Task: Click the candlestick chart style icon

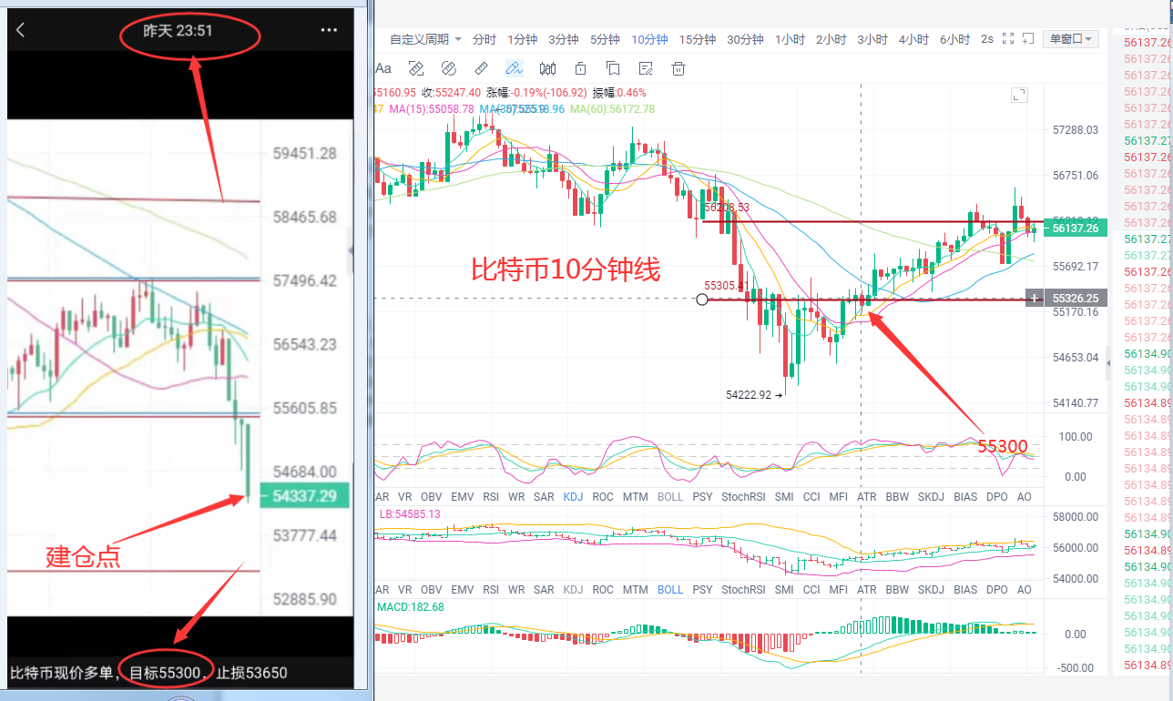Action: click(547, 68)
